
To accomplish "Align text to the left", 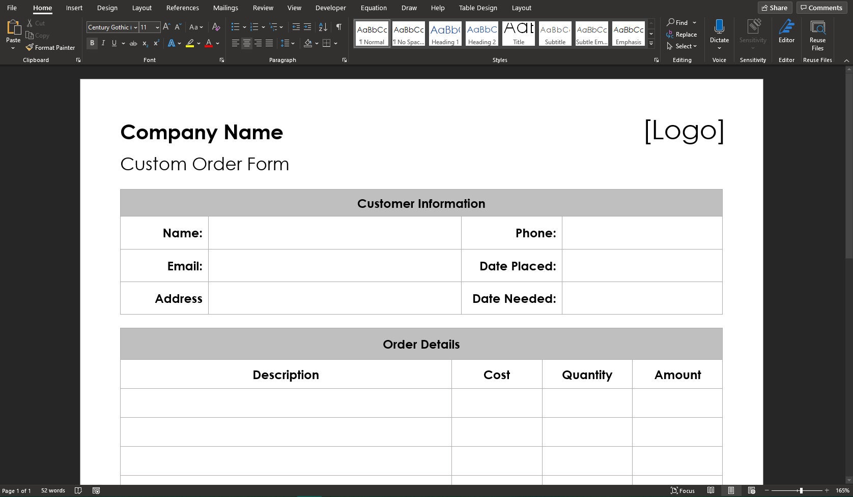I will pos(235,43).
